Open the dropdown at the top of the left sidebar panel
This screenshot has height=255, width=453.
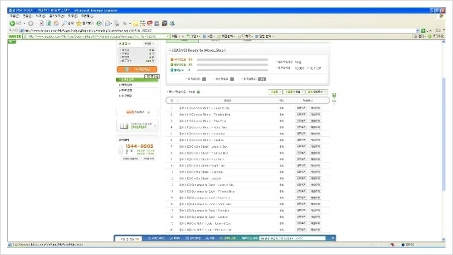pyautogui.click(x=148, y=44)
